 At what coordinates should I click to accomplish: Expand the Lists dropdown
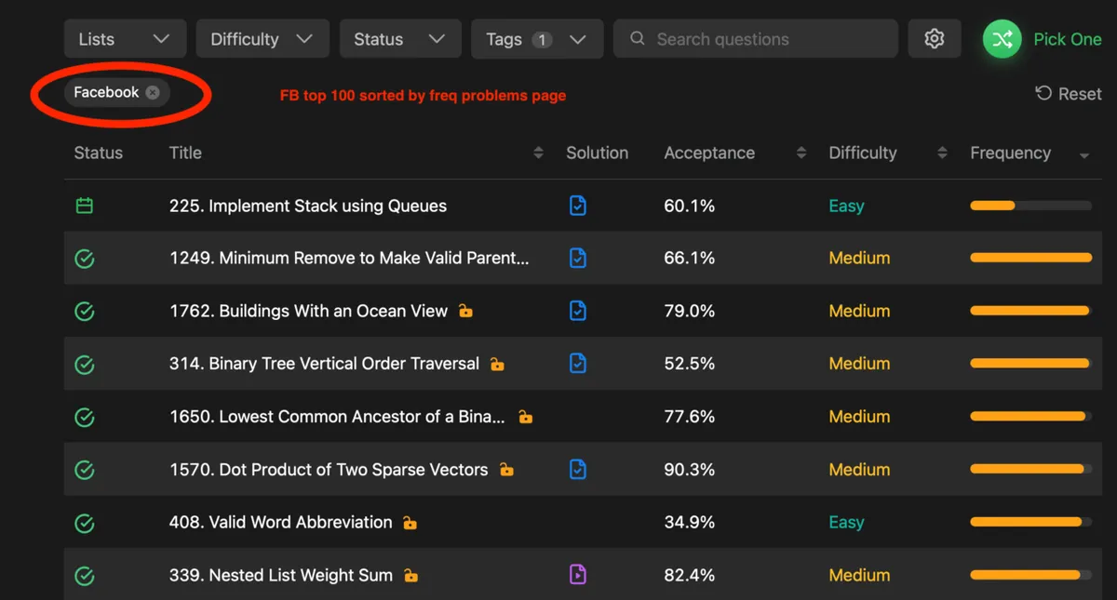click(125, 39)
